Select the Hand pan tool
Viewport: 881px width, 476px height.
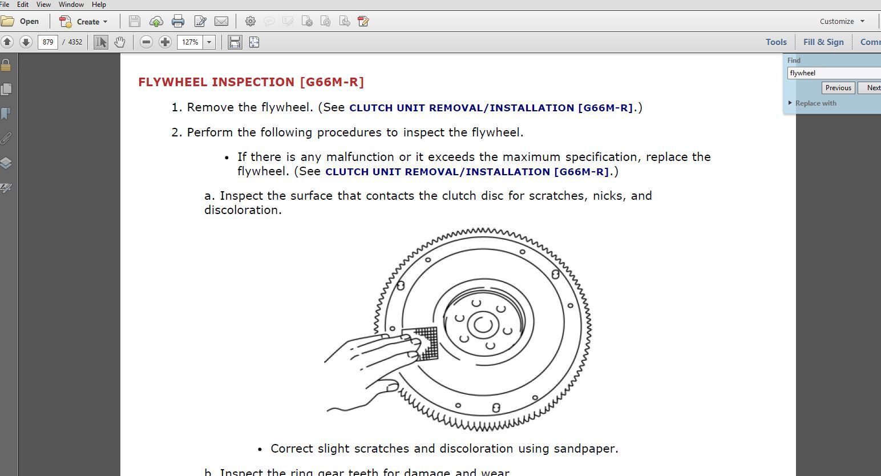click(x=119, y=42)
